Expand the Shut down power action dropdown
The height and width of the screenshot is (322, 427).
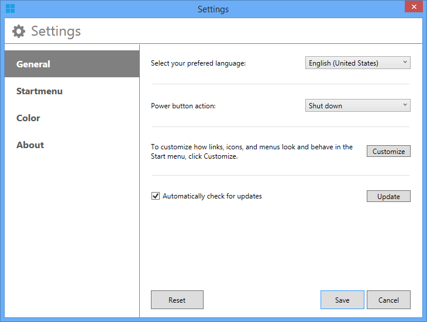[357, 105]
